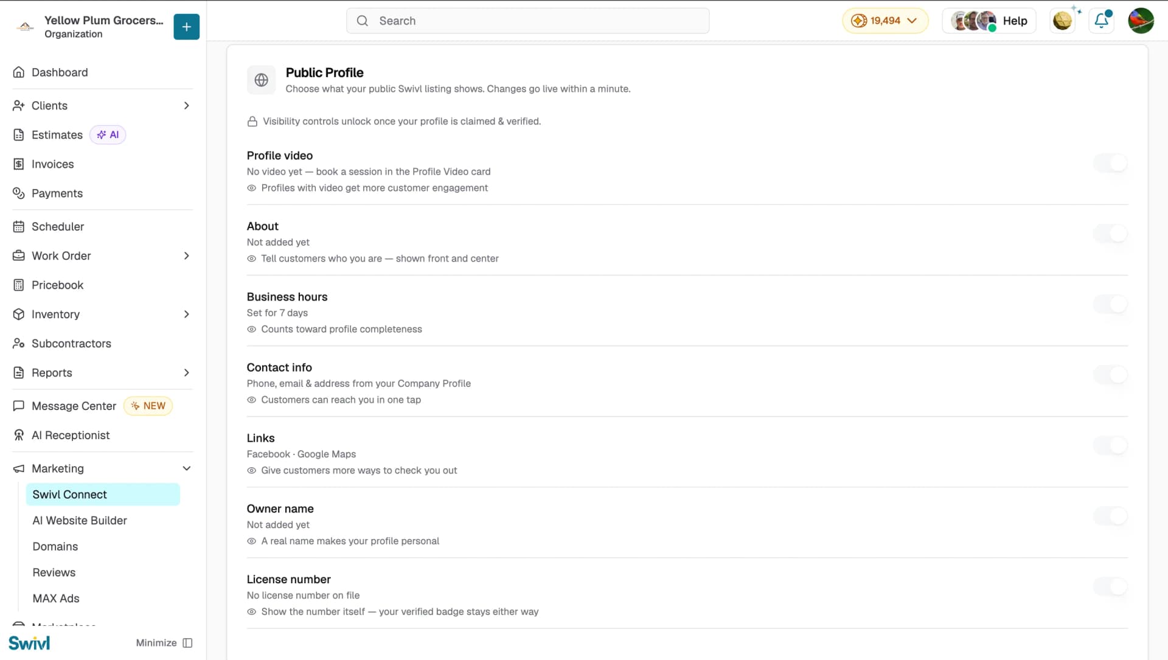The image size is (1168, 660).
Task: Click the minimize sidebar panel icon
Action: pos(188,643)
